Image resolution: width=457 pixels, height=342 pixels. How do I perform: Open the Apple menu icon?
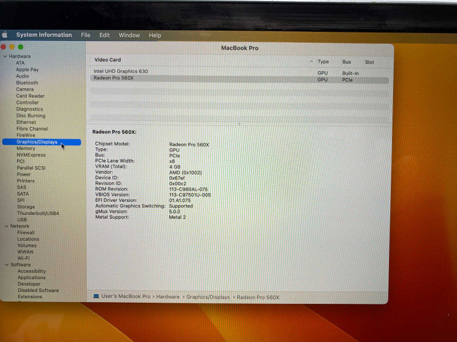(x=5, y=35)
